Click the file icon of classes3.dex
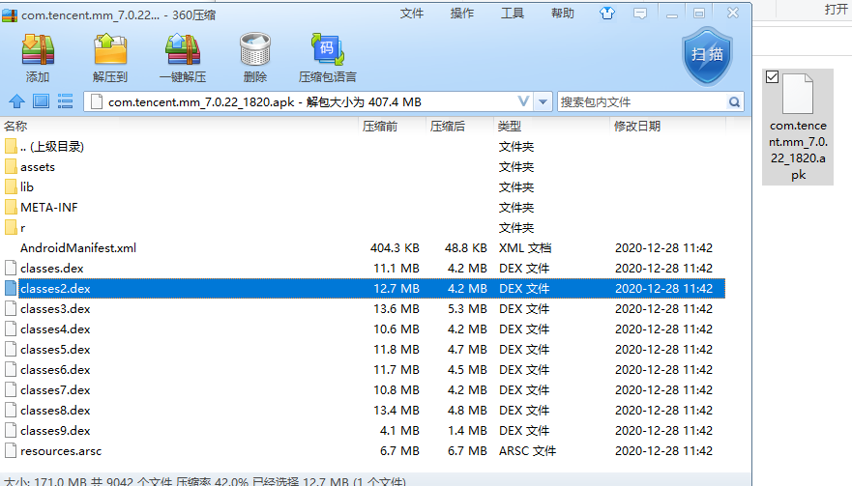The width and height of the screenshot is (852, 486). click(x=11, y=308)
